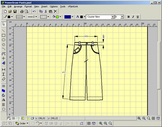Click the black pen color swatch
This screenshot has height=127, width=162.
[x=9, y=17]
